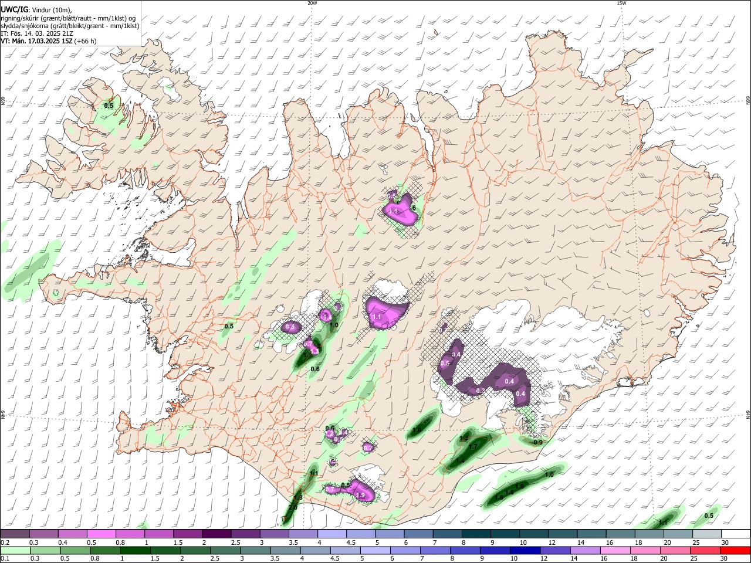Click the 1.7 value in green band near south coast
Viewport: 751px width, 563px height.
pos(473,447)
